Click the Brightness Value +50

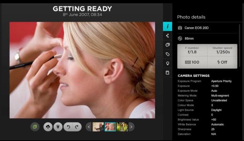214,120
